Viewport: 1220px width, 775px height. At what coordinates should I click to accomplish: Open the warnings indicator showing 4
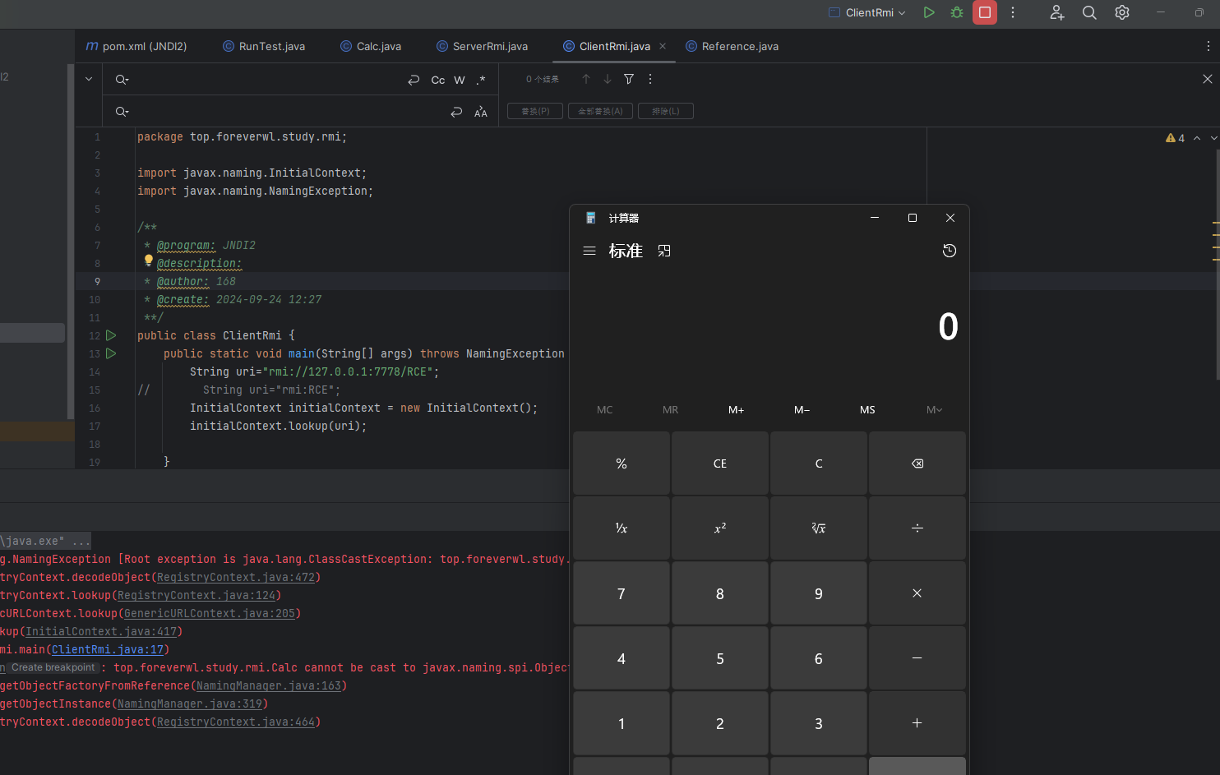click(x=1175, y=138)
